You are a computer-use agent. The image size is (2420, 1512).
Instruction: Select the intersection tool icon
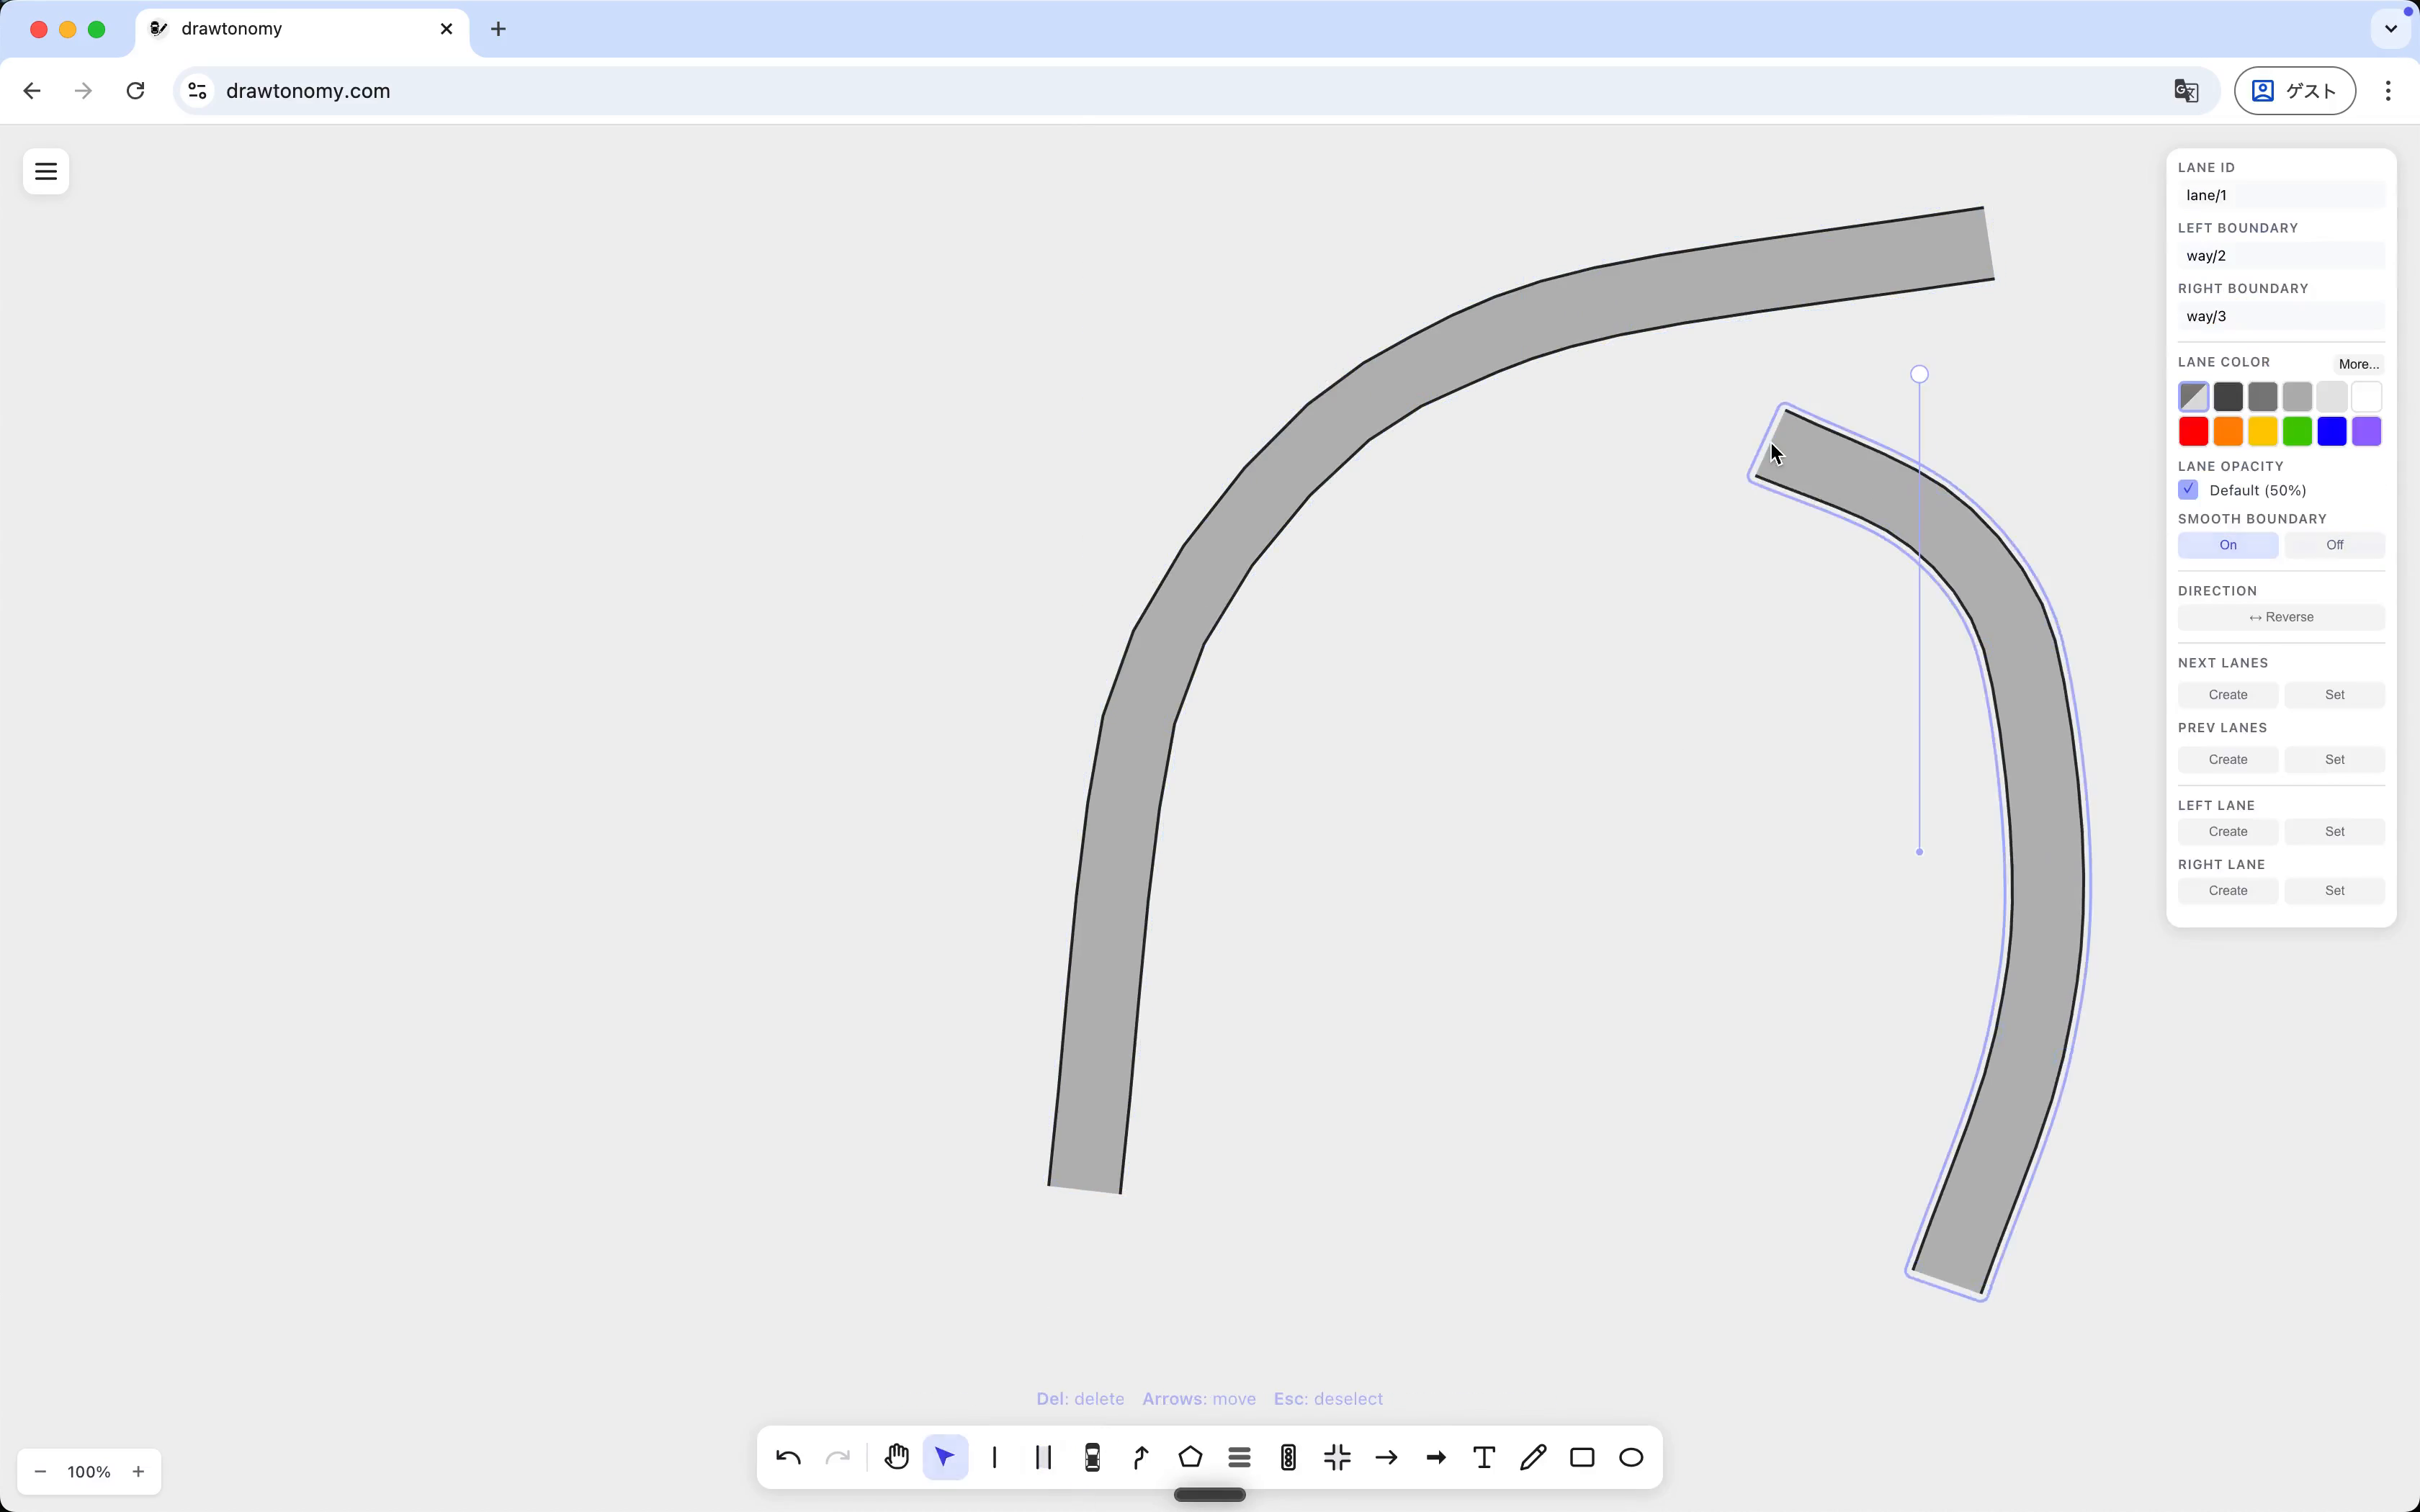coord(1337,1457)
